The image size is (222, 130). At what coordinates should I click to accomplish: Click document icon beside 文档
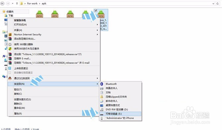pos(102,93)
